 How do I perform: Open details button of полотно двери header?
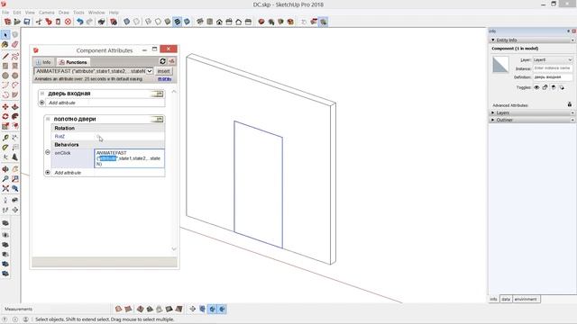coord(157,119)
